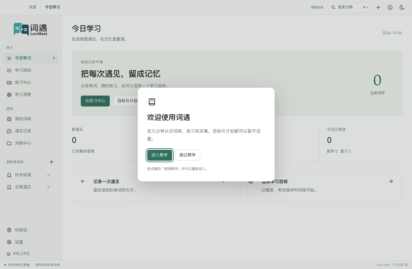Click the text 新学 0 · 复习 0

[x=339, y=151]
